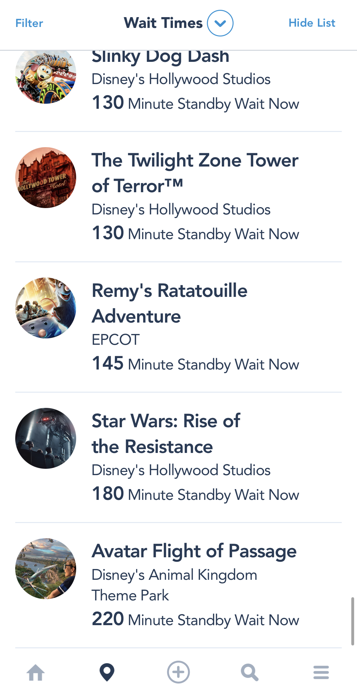Viewport: 357px width, 700px height.
Task: Open the hamburger menu icon
Action: (321, 672)
